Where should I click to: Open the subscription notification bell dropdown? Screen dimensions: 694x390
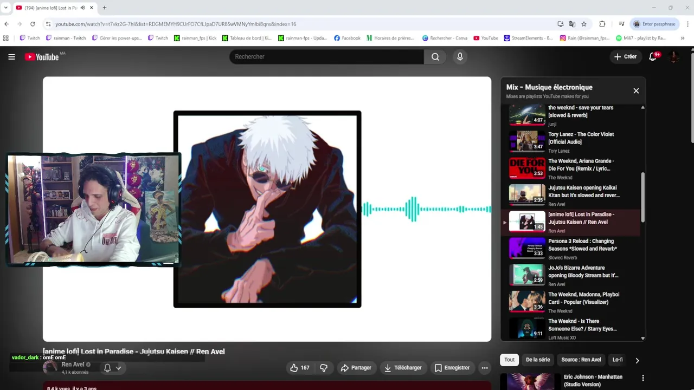[112, 368]
